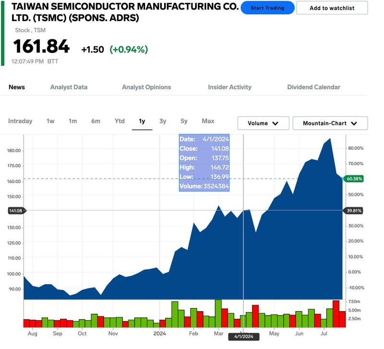Viewport: 384px width, 349px height.
Task: Click the 4/1/2024 crosshair date label
Action: [244, 337]
